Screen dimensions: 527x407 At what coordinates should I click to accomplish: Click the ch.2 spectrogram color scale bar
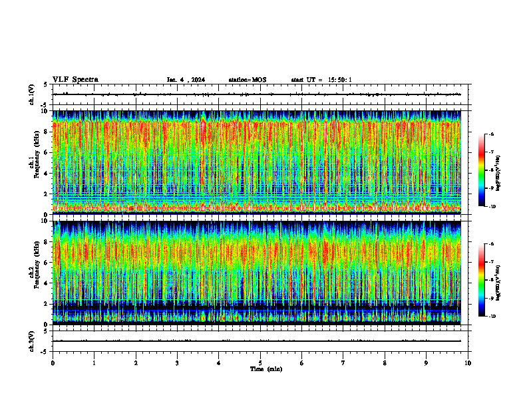pyautogui.click(x=482, y=280)
